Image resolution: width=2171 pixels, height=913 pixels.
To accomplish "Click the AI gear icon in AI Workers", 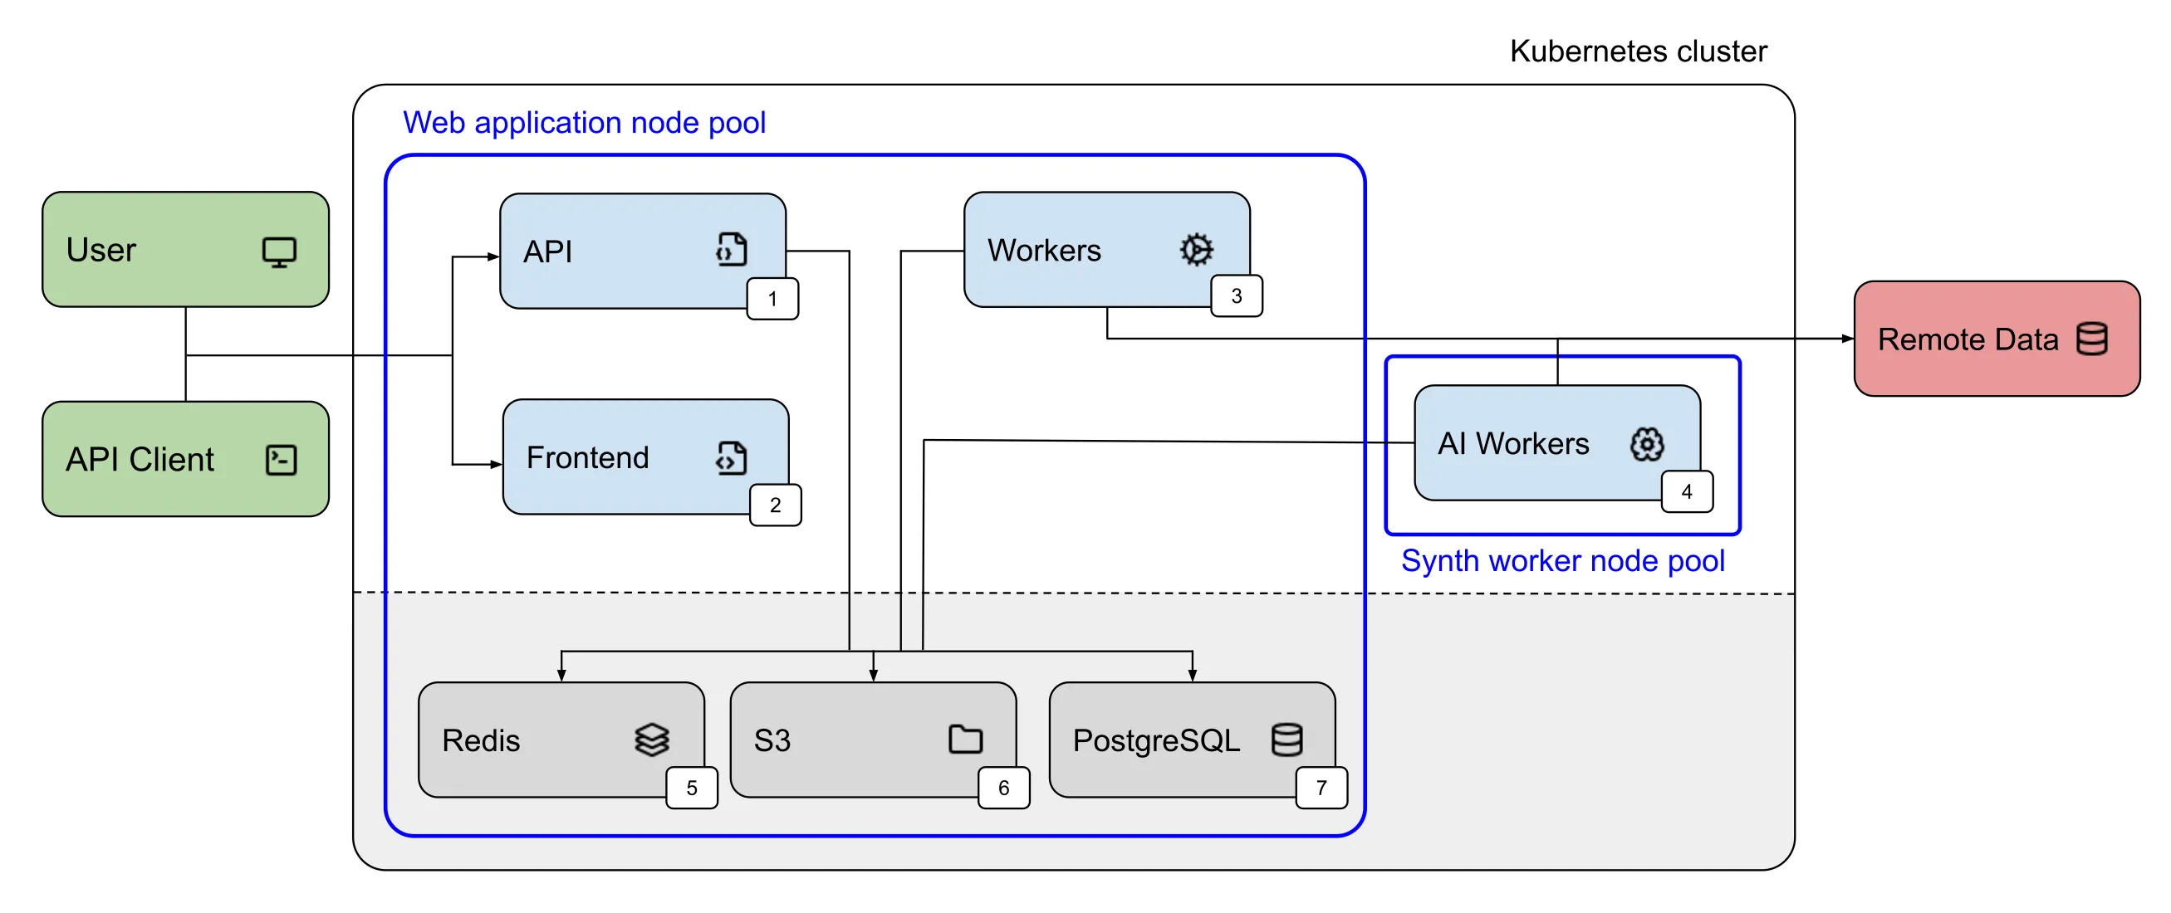I will (1648, 444).
